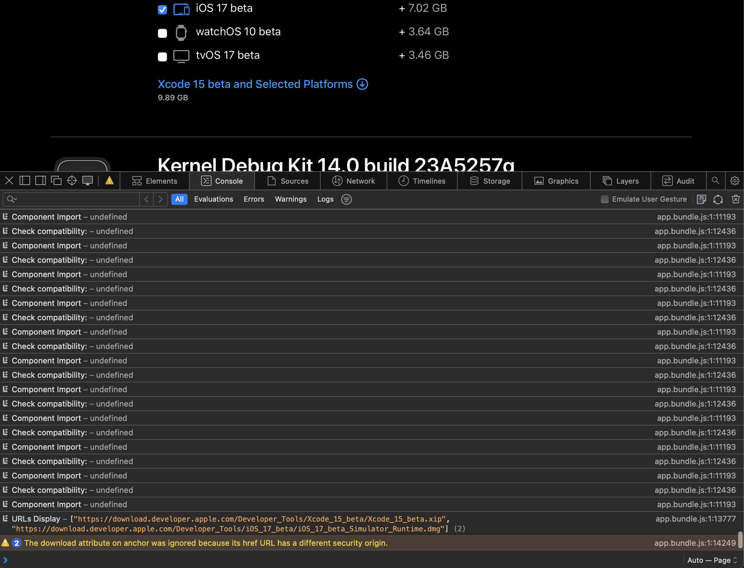Click the 9.89 GB size text
744x568 pixels.
point(173,98)
